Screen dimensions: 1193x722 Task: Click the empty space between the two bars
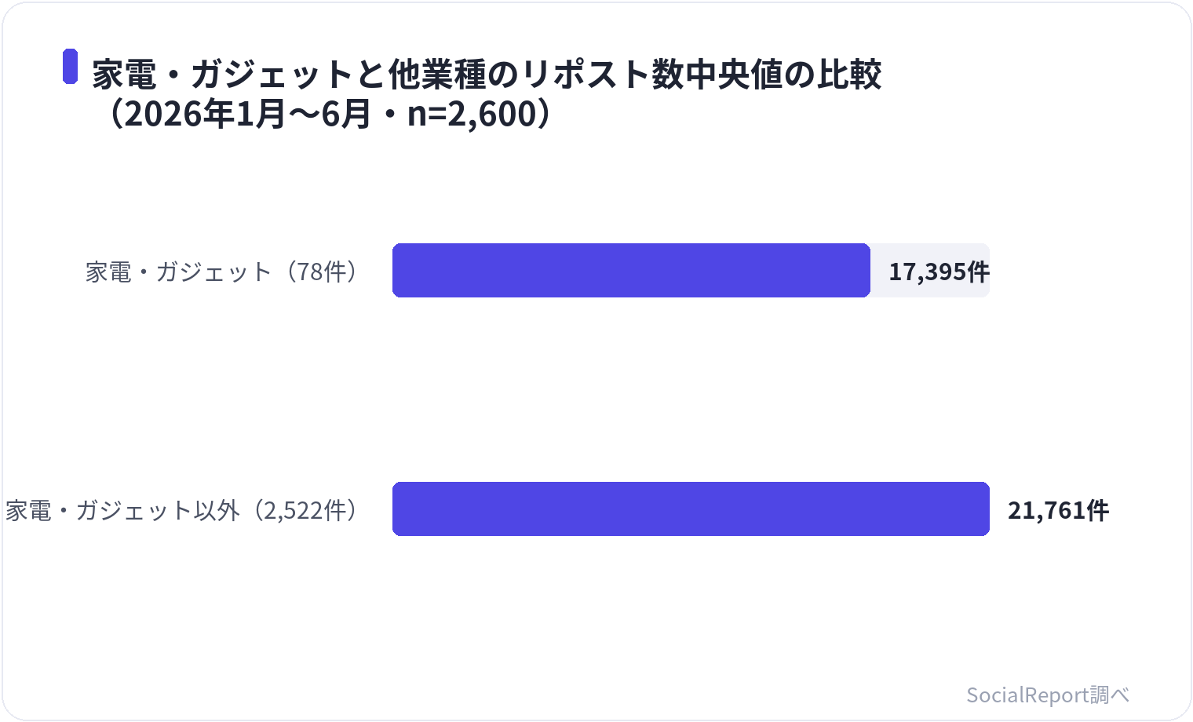[x=691, y=389]
